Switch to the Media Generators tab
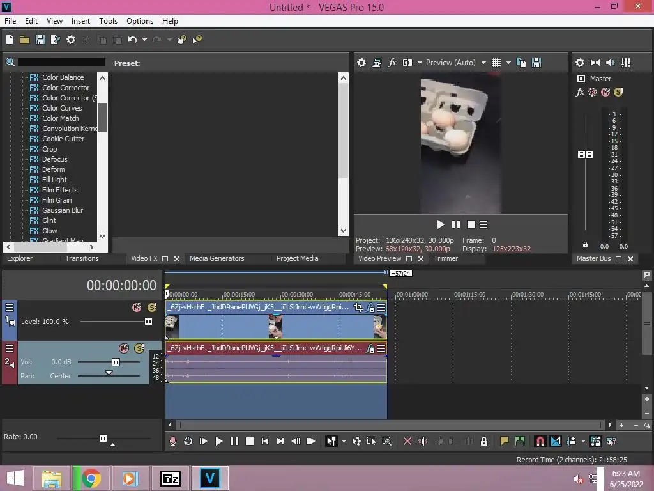 pyautogui.click(x=217, y=258)
